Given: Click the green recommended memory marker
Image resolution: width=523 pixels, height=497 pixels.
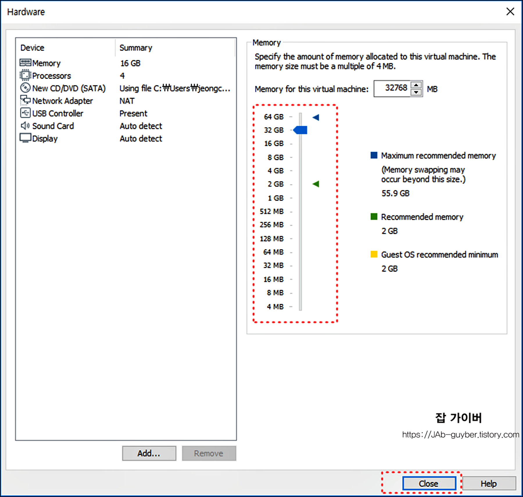Looking at the screenshot, I should pos(316,184).
